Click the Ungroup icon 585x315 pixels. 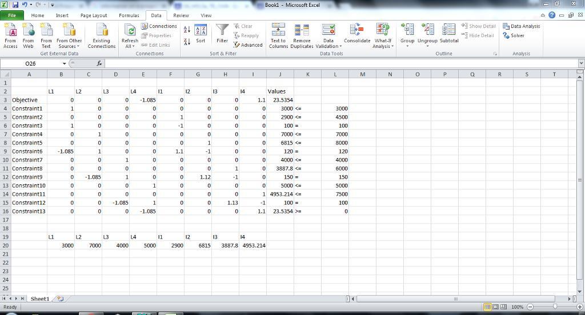coord(427,30)
